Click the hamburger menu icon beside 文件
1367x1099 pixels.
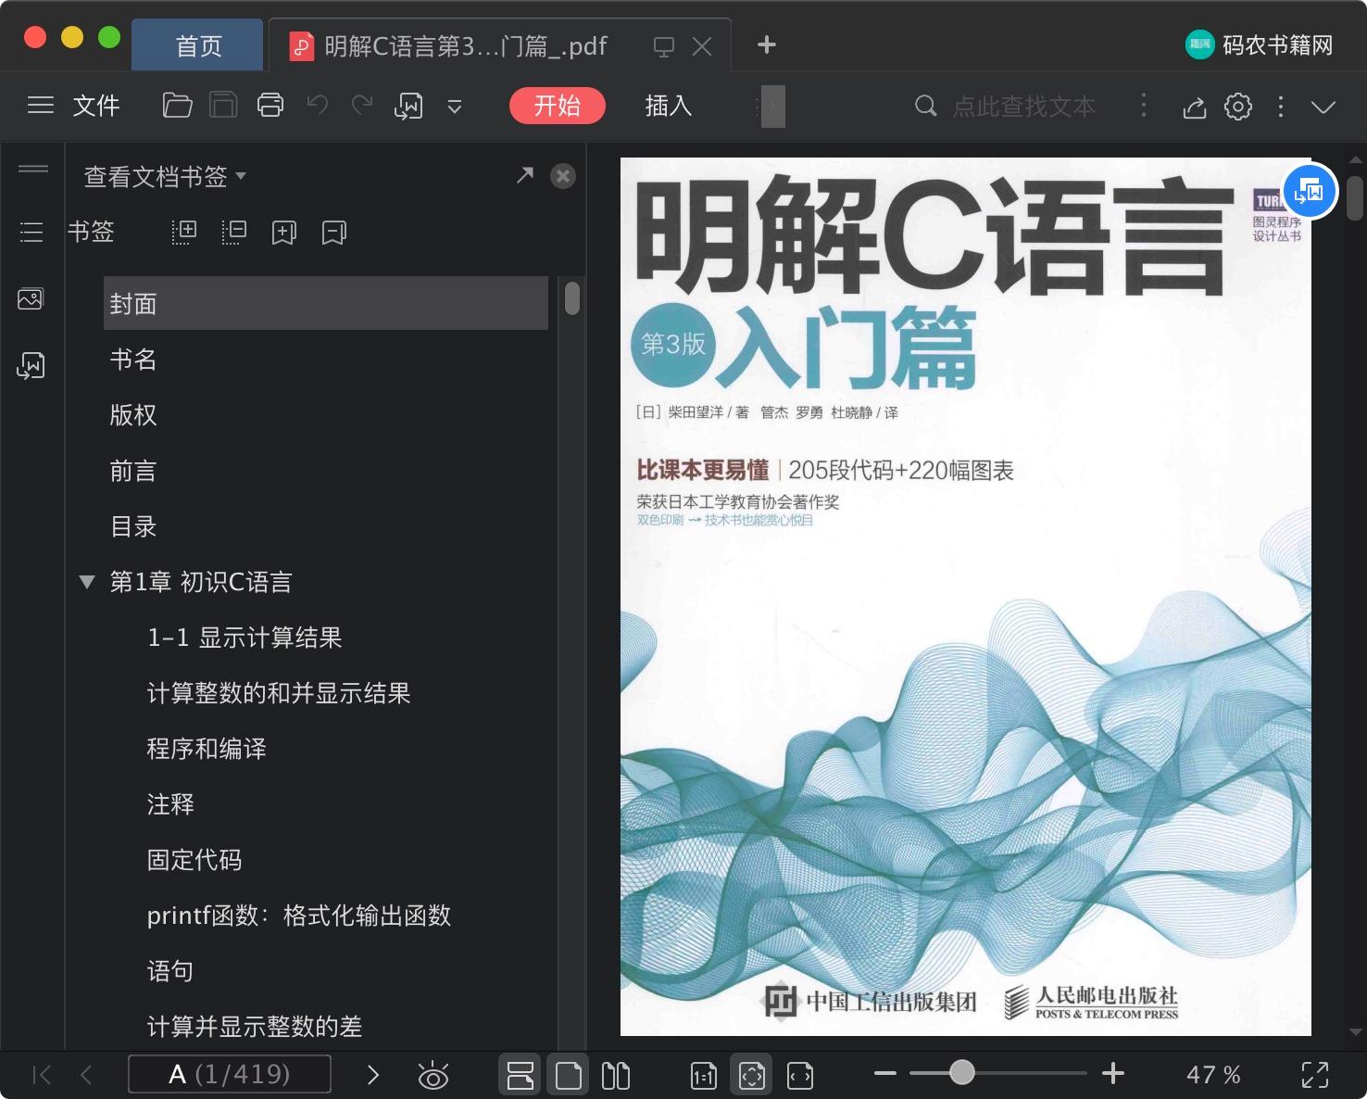tap(41, 106)
